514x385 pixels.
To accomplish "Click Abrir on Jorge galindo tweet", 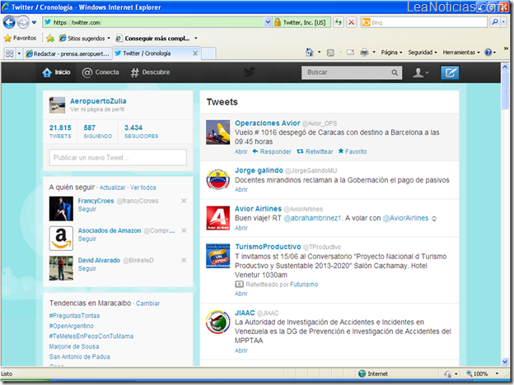I will [241, 189].
